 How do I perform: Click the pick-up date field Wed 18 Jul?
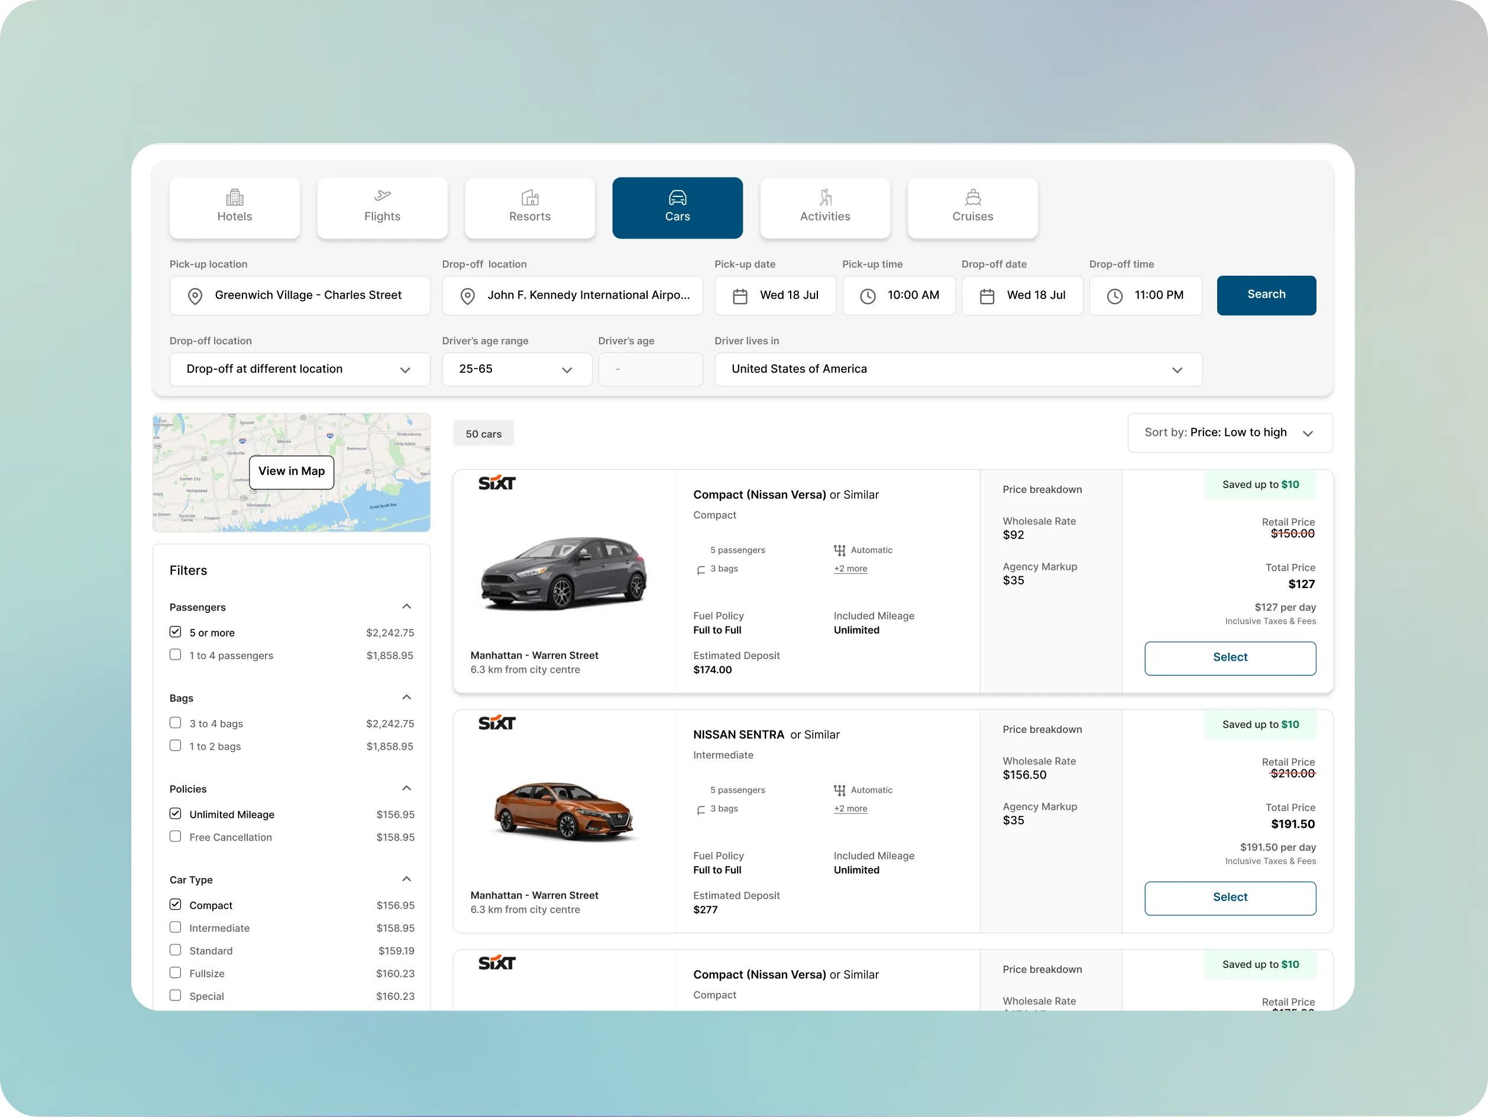point(775,295)
